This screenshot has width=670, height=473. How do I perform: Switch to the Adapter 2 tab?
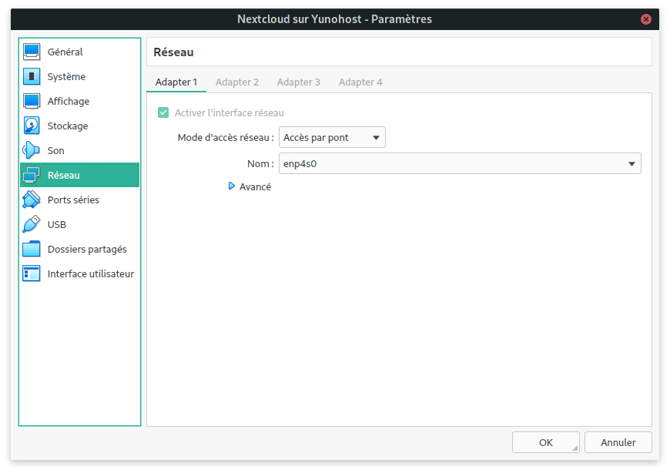237,82
